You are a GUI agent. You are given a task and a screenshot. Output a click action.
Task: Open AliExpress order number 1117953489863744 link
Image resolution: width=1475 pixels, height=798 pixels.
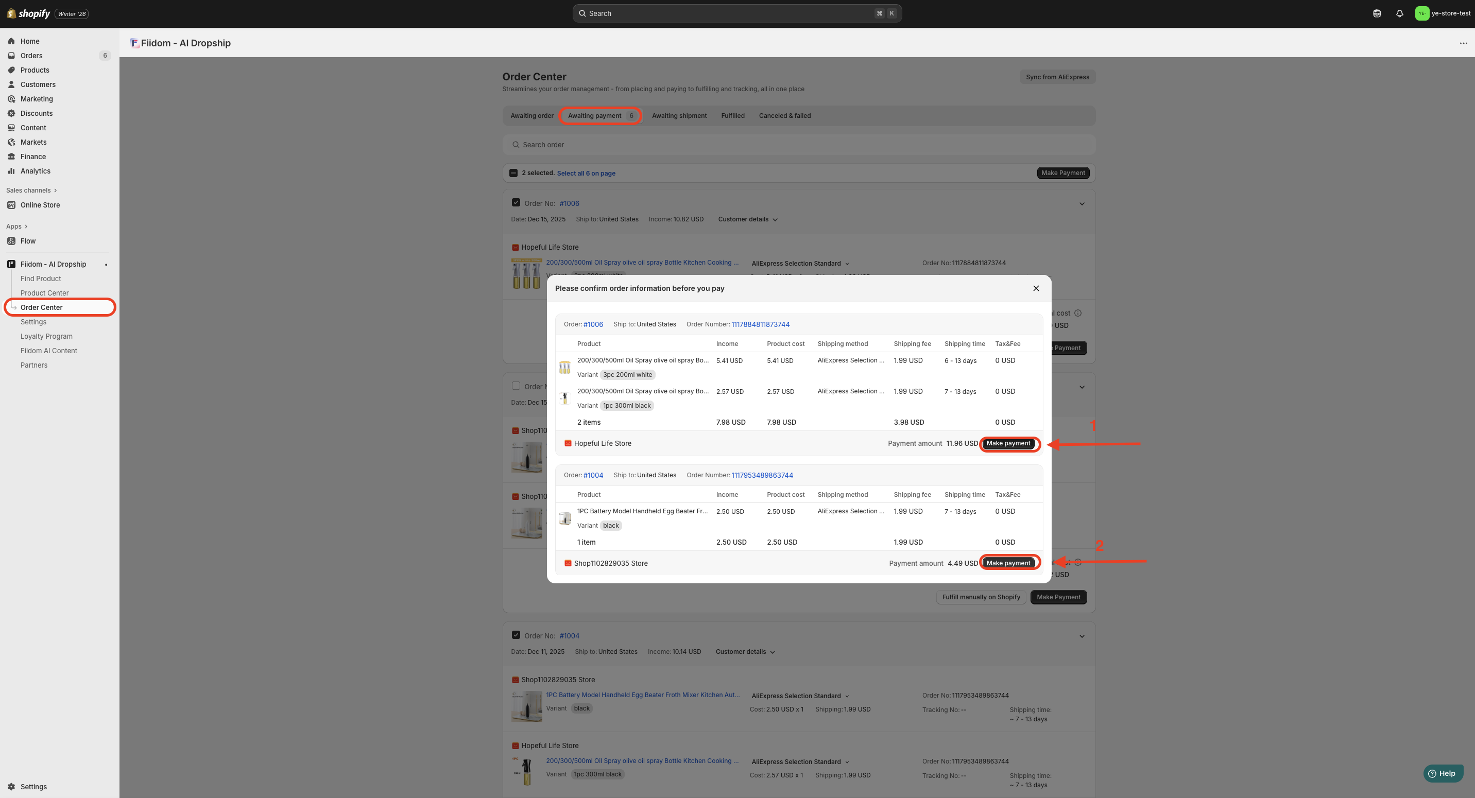click(x=762, y=475)
